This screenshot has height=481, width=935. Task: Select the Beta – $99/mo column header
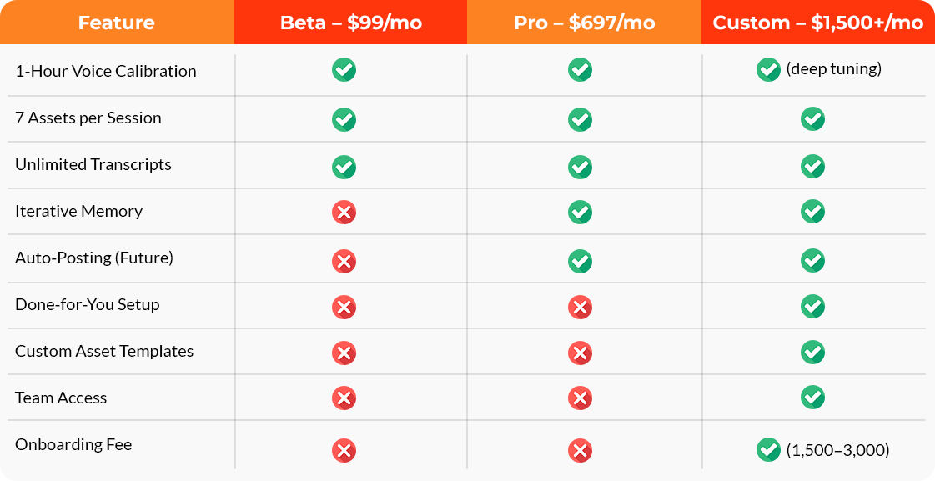[x=350, y=22]
